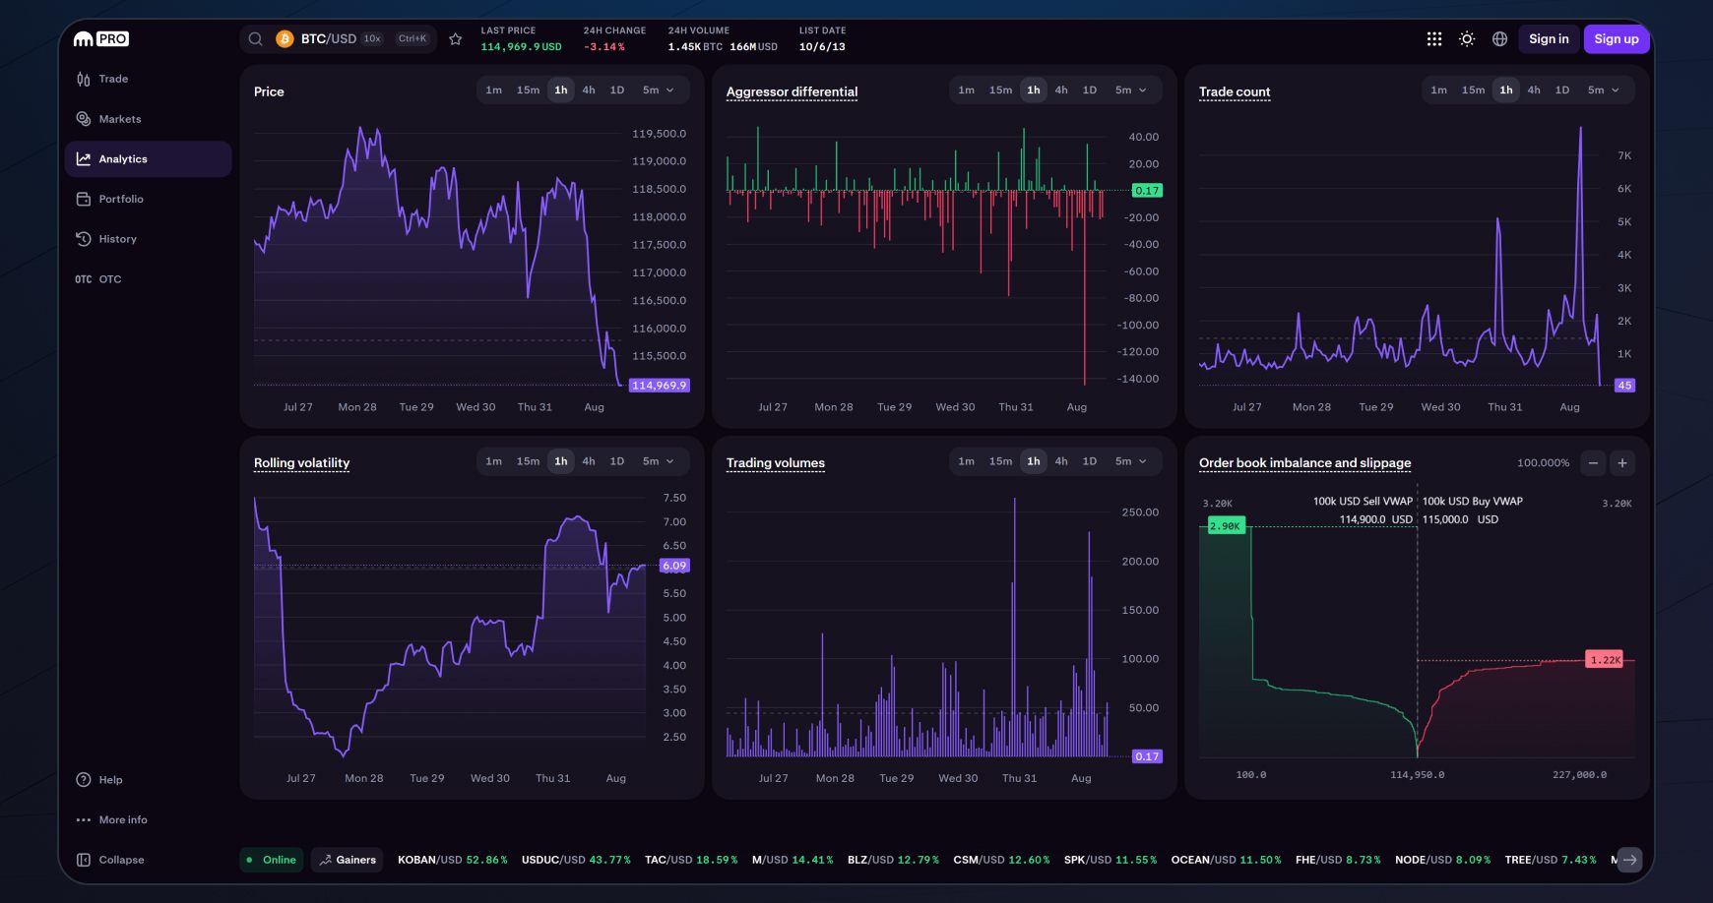Click the Sign up button

[x=1616, y=38]
